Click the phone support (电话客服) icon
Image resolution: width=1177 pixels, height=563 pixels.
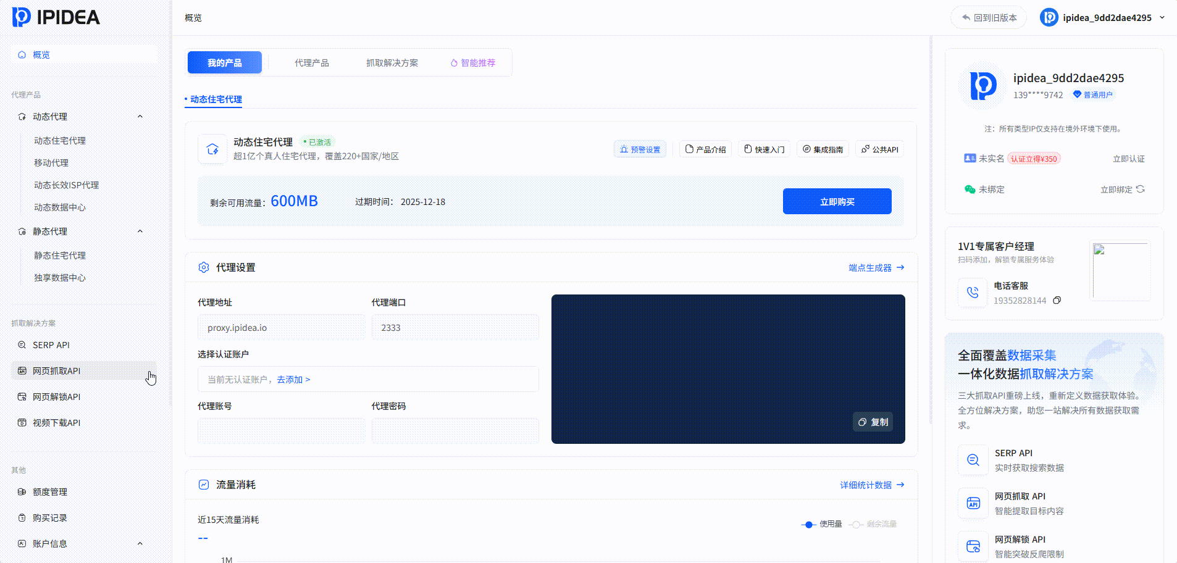[973, 293]
